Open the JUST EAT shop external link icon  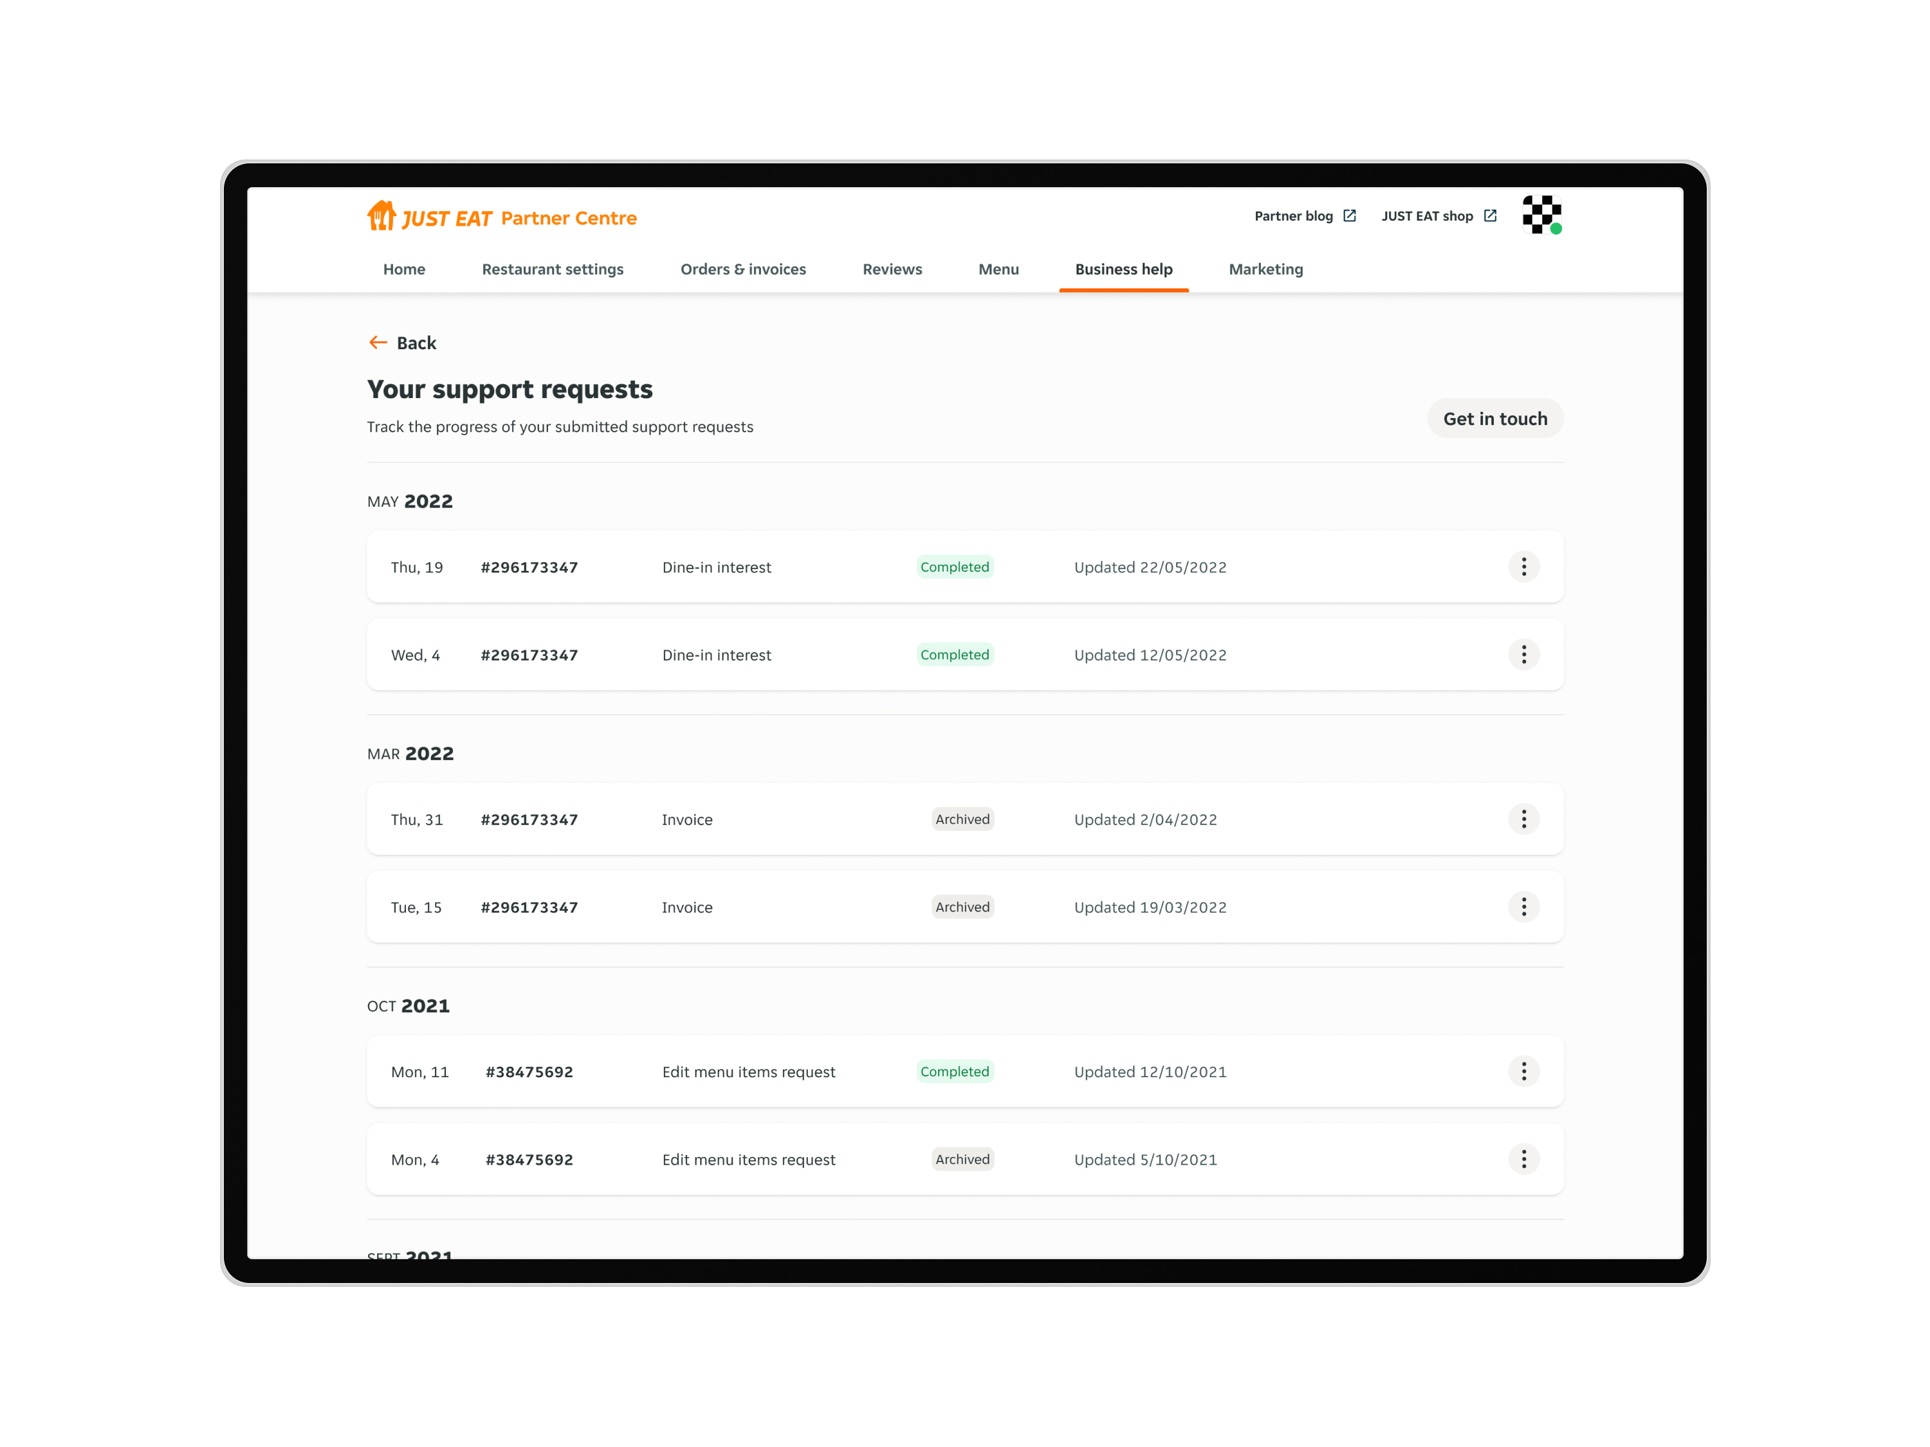1489,215
